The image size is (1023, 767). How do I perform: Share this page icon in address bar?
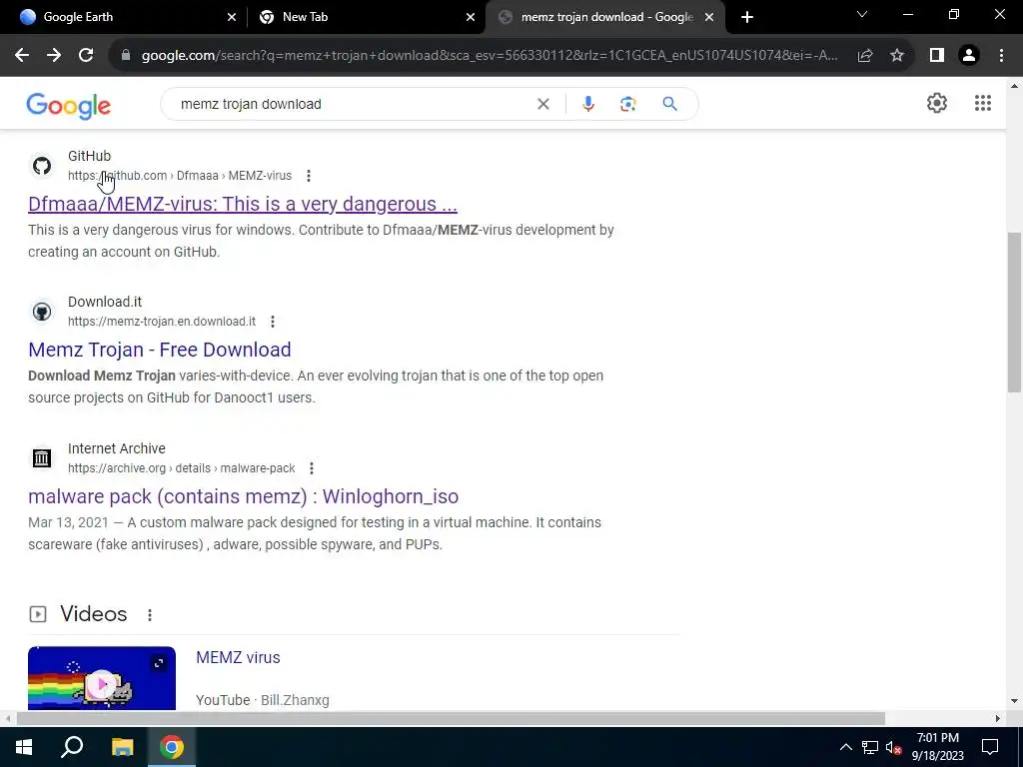click(x=865, y=56)
